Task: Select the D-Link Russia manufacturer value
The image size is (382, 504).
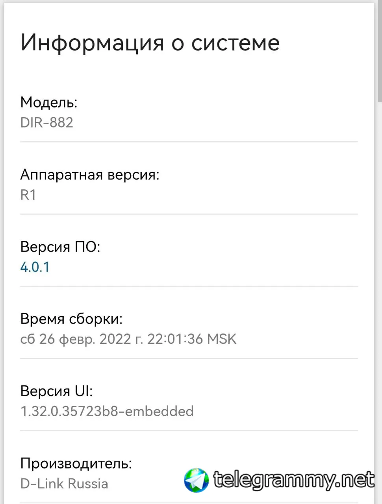Action: [64, 484]
